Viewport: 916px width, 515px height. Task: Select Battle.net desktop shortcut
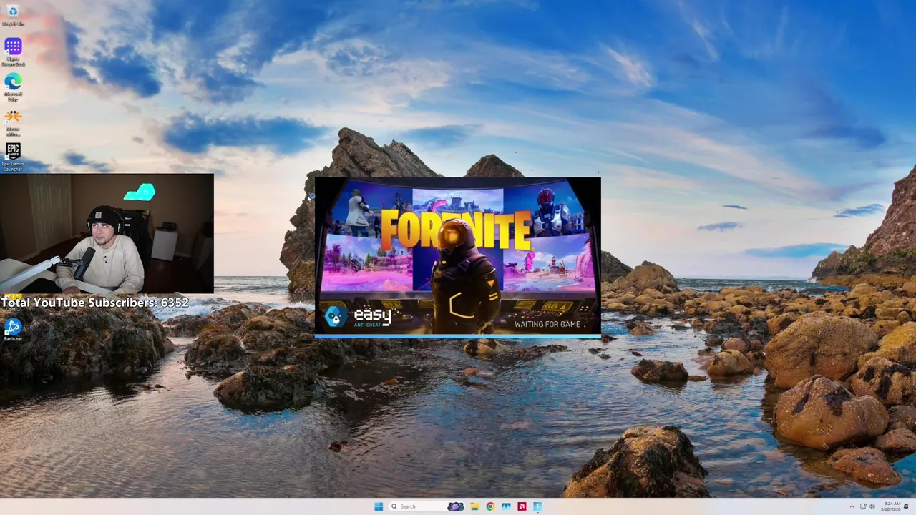pos(13,330)
